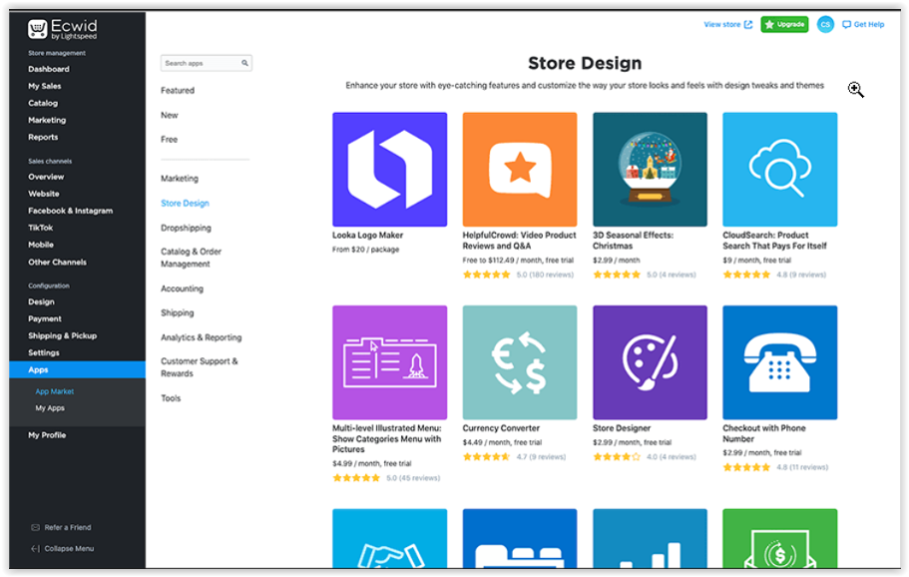Open Design under Configuration
The height and width of the screenshot is (577, 909).
click(41, 301)
